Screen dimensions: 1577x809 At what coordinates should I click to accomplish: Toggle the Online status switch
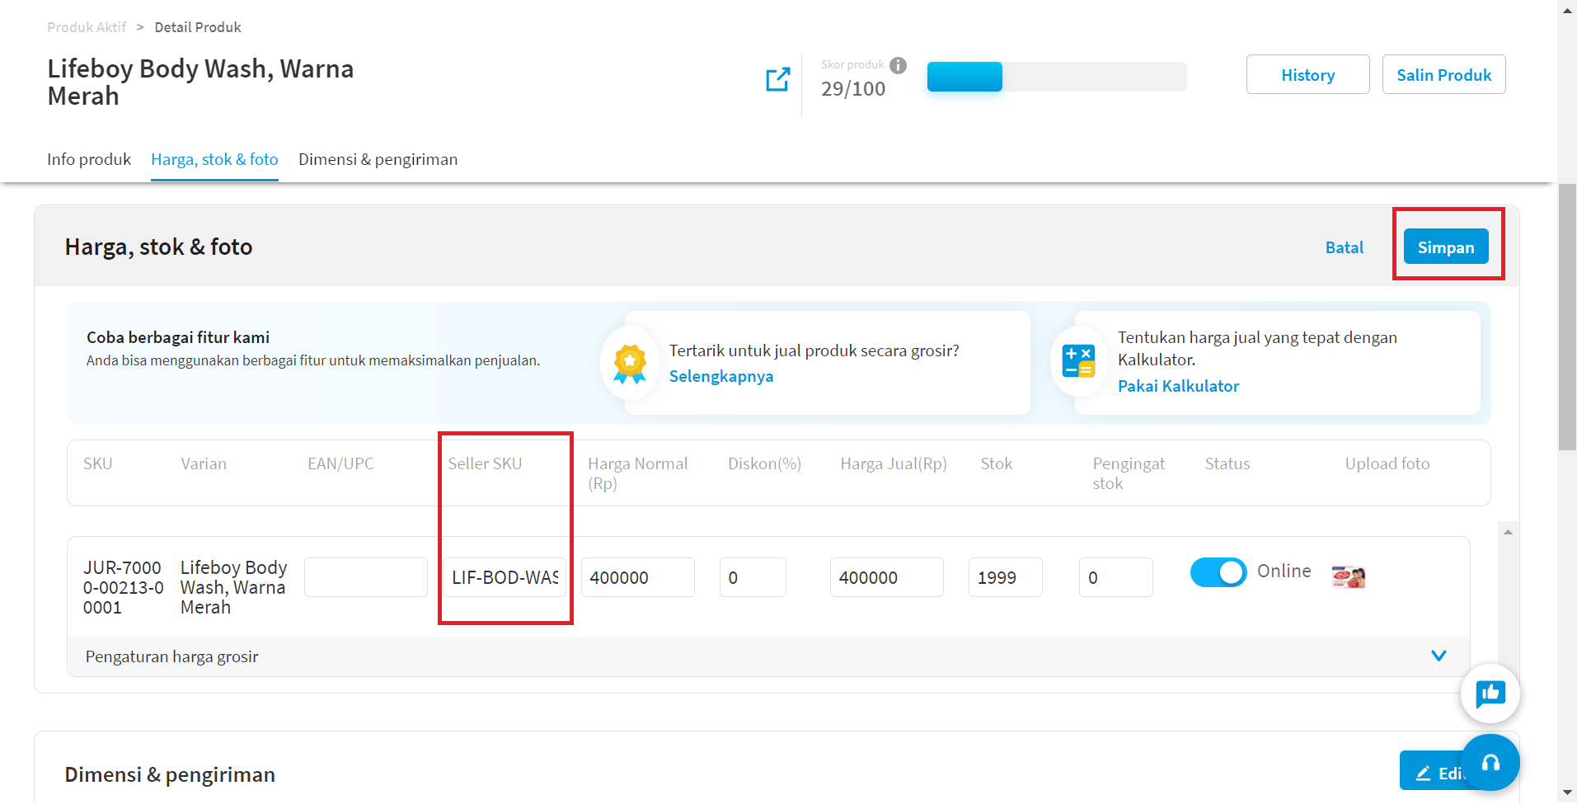coord(1218,571)
